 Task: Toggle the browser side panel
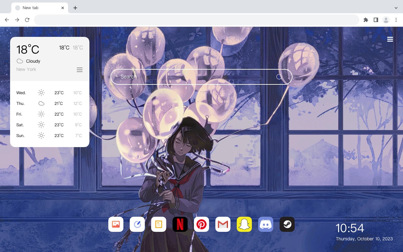point(376,20)
